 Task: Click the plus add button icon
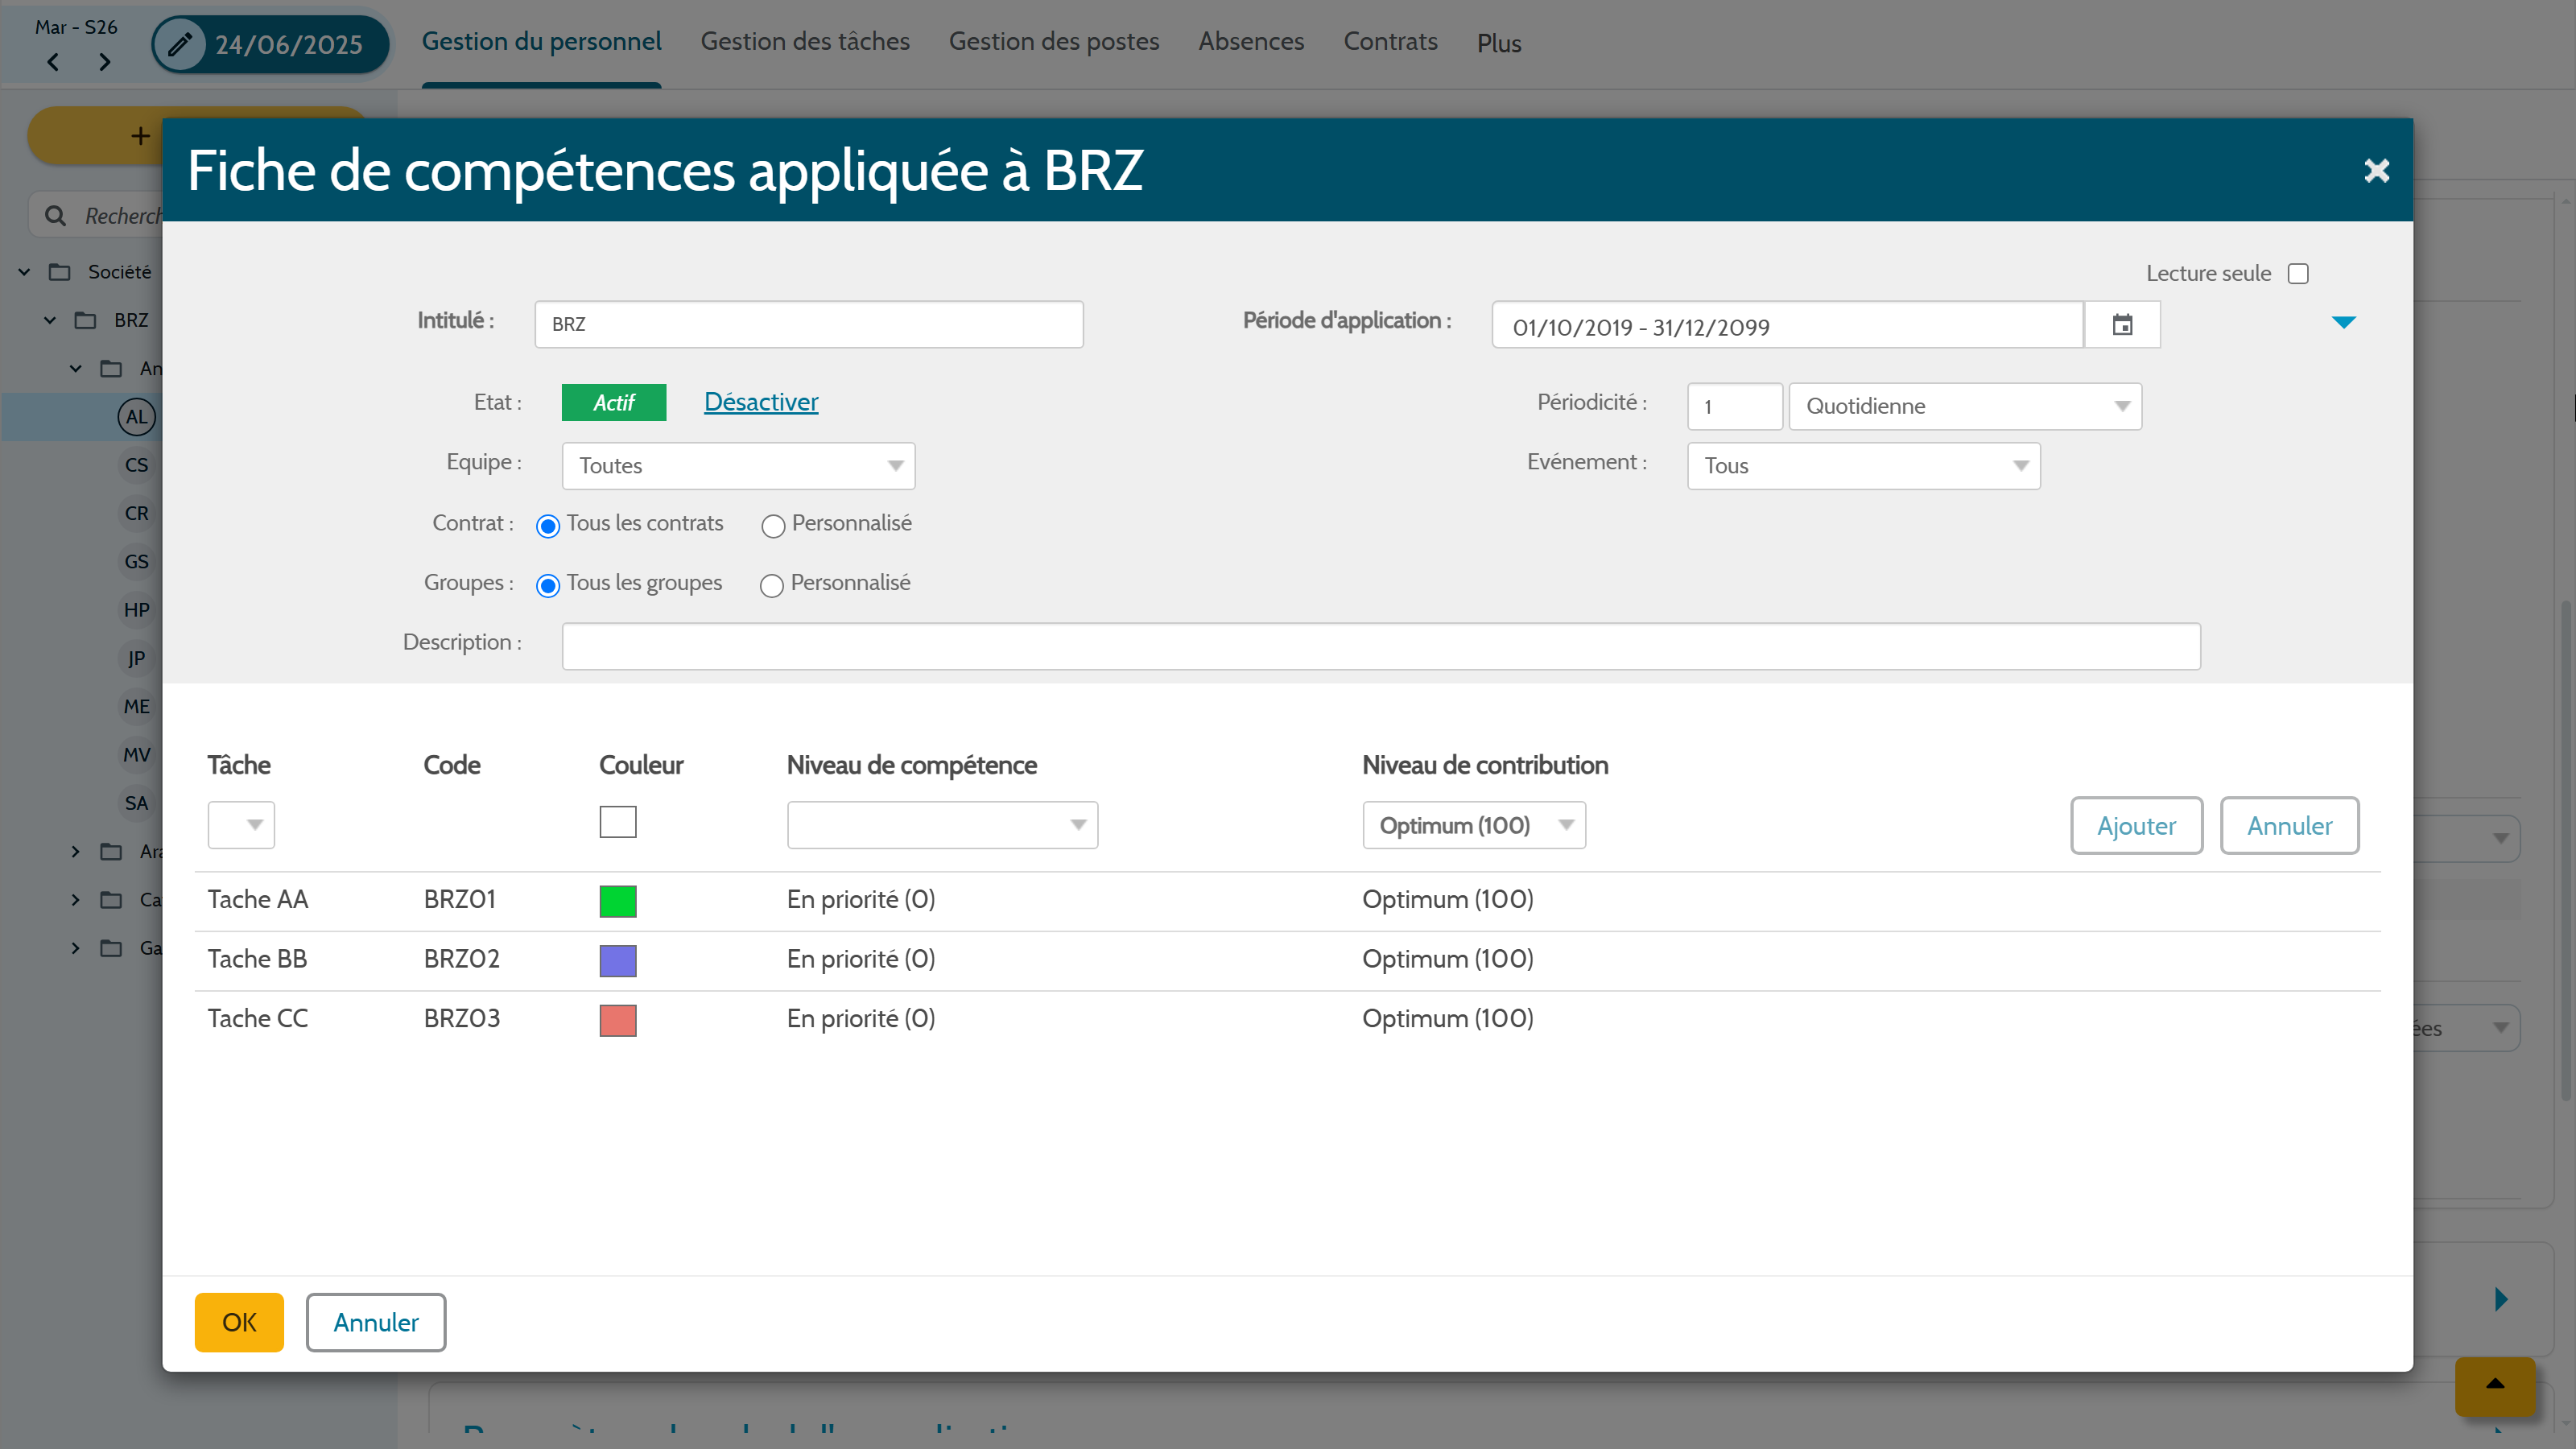141,136
